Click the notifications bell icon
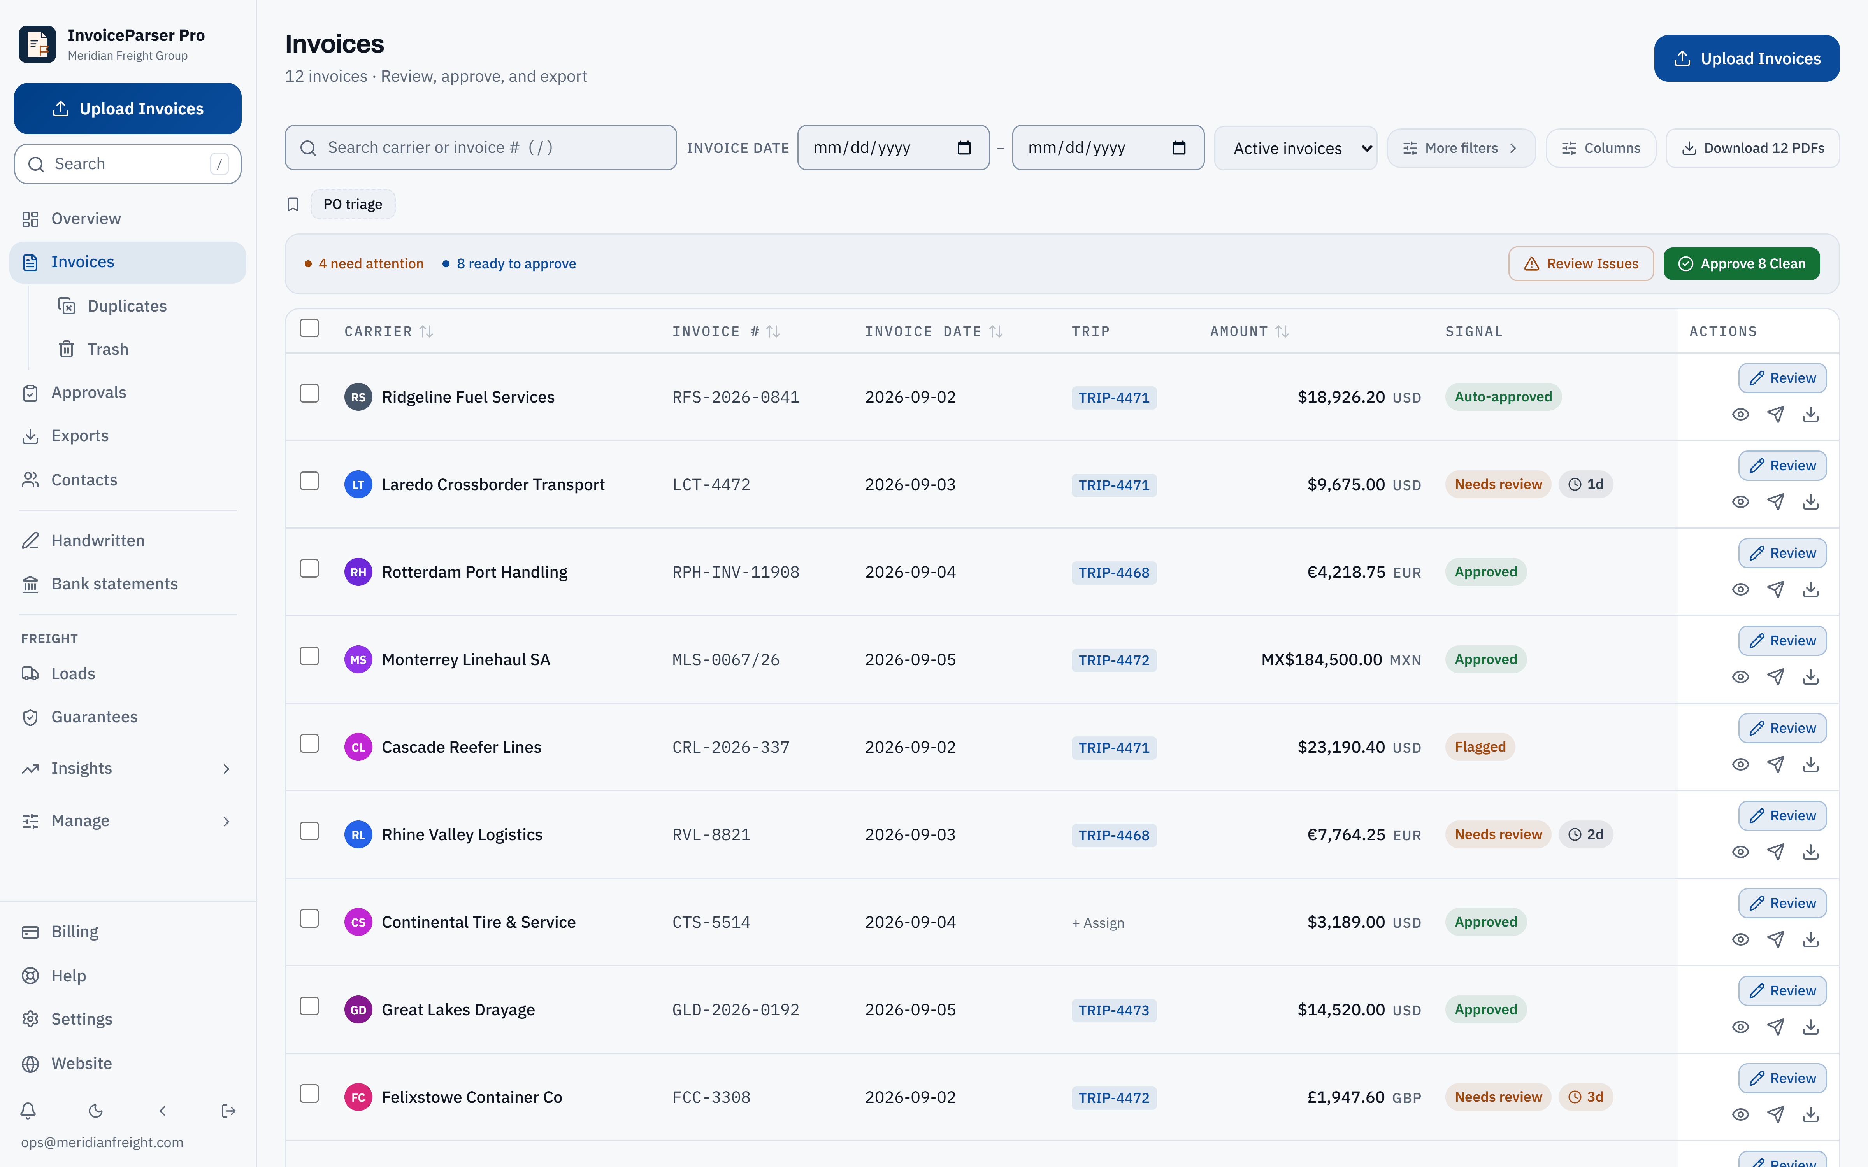 pos(28,1111)
